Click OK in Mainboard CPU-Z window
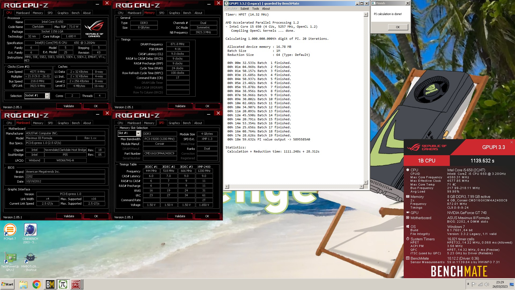 coord(96,216)
